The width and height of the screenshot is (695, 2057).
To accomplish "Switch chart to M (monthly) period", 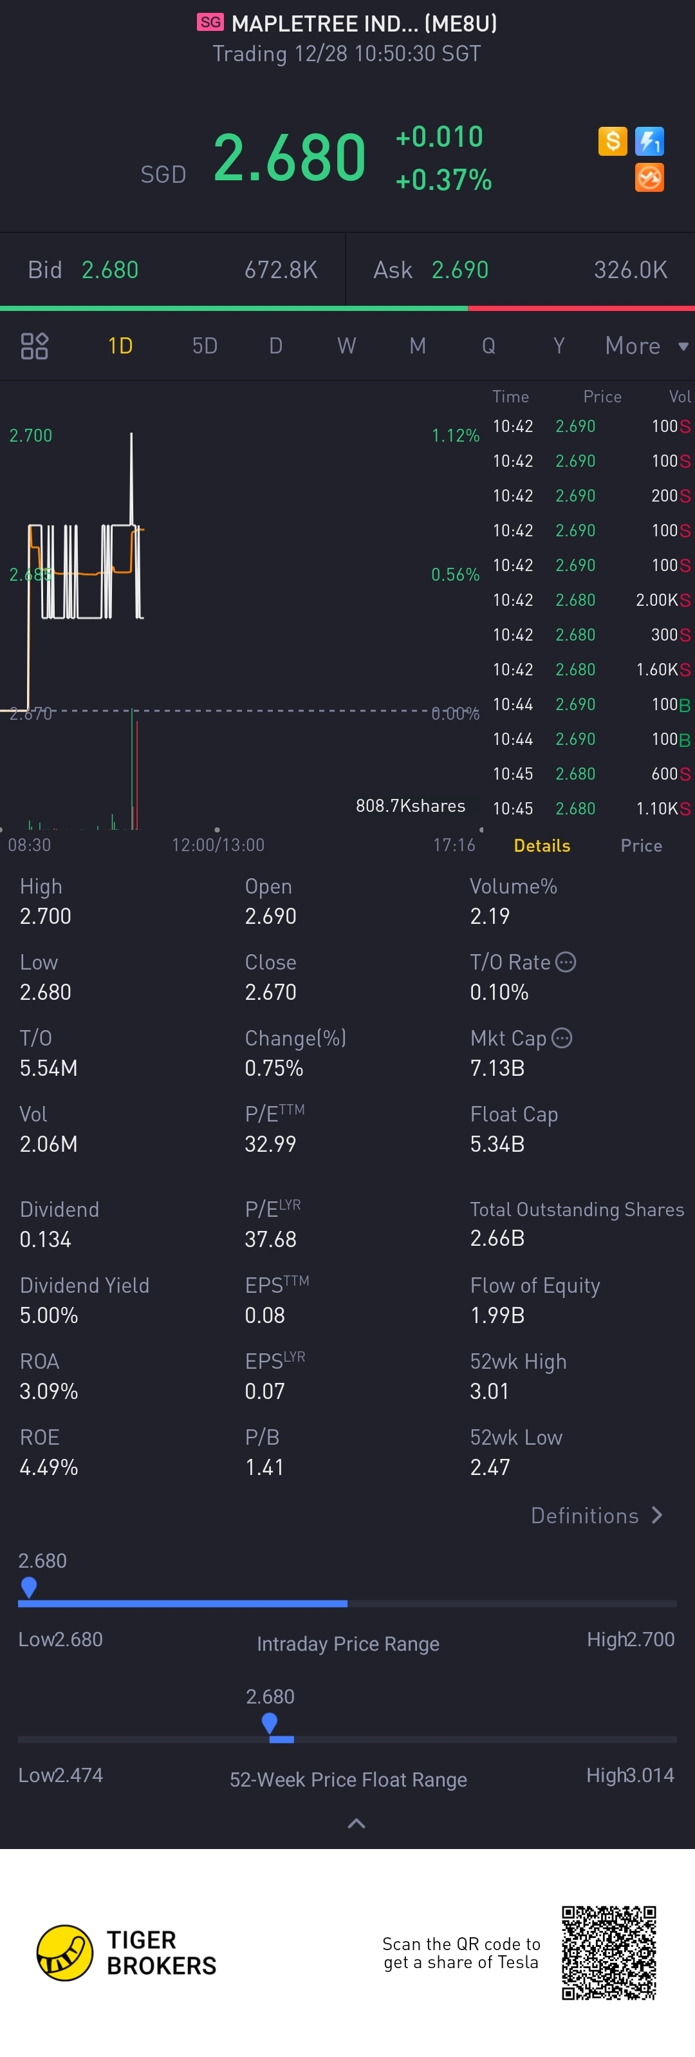I will (417, 346).
